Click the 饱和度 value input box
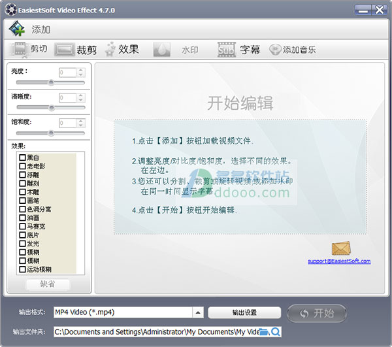 point(67,124)
